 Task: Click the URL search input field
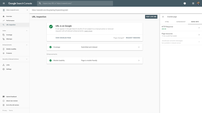(x=76, y=3)
